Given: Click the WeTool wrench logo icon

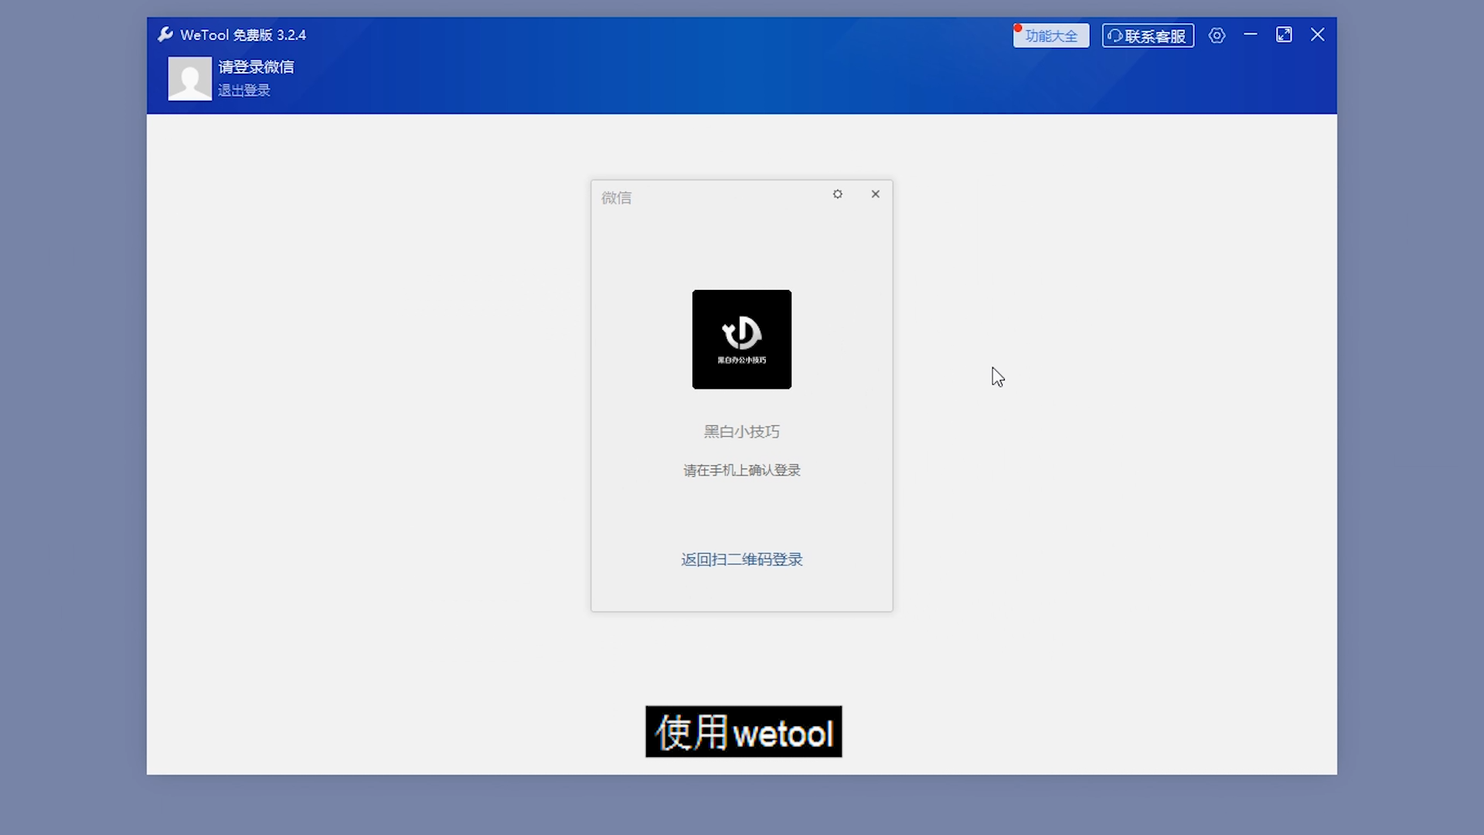Looking at the screenshot, I should [x=166, y=34].
